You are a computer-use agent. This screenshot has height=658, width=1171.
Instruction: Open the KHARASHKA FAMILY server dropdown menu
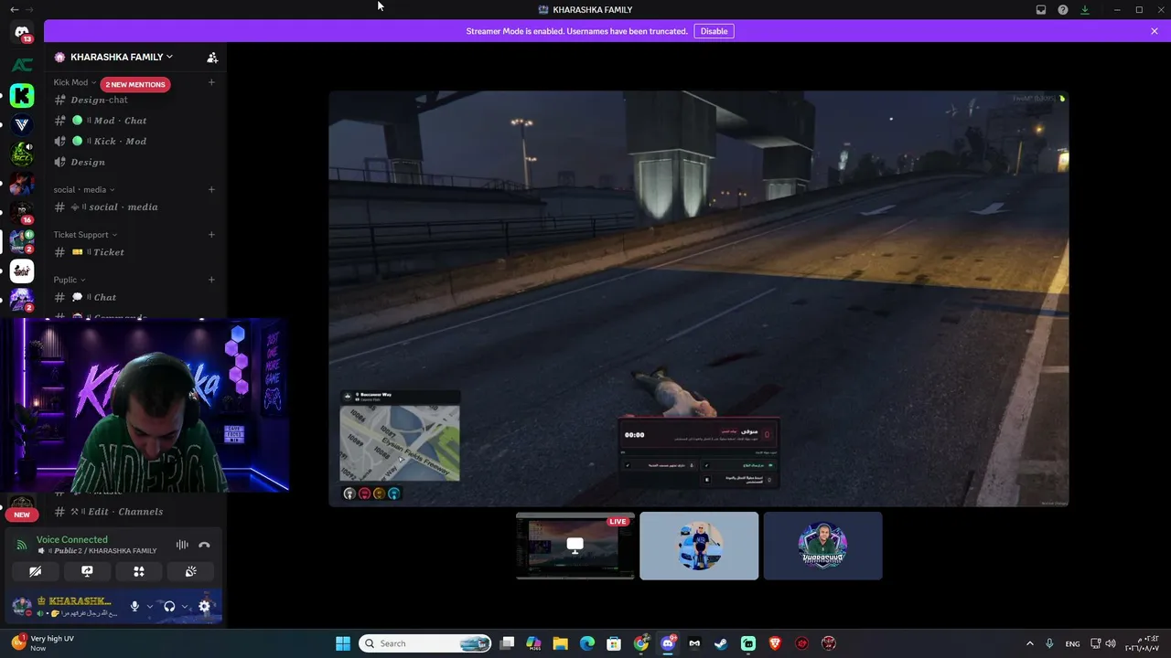(x=113, y=57)
